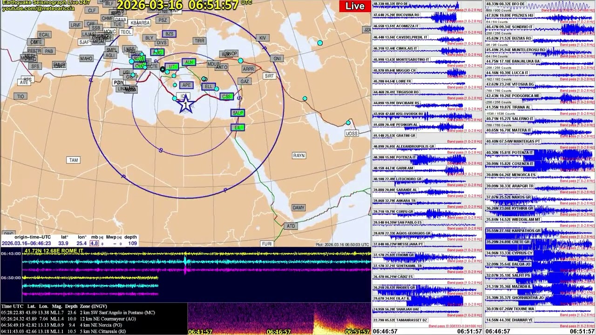The height and width of the screenshot is (335, 596).
Task: Select the ELL station marker on map
Action: 209,87
